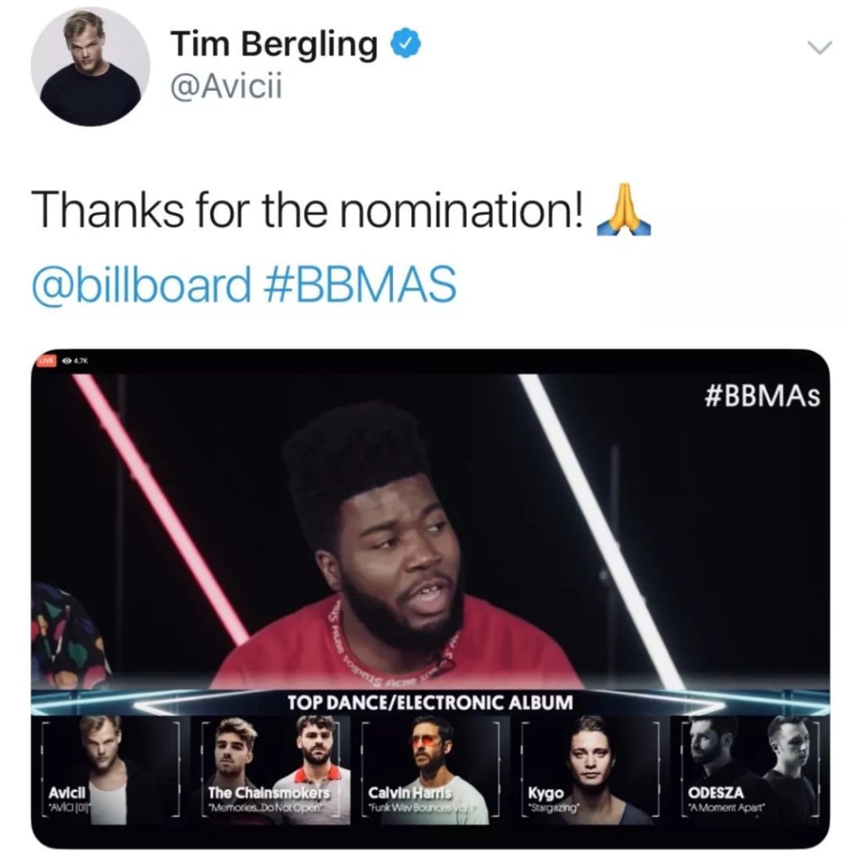Screen dimensions: 844x852
Task: Click the red neon light in video
Action: (160, 508)
